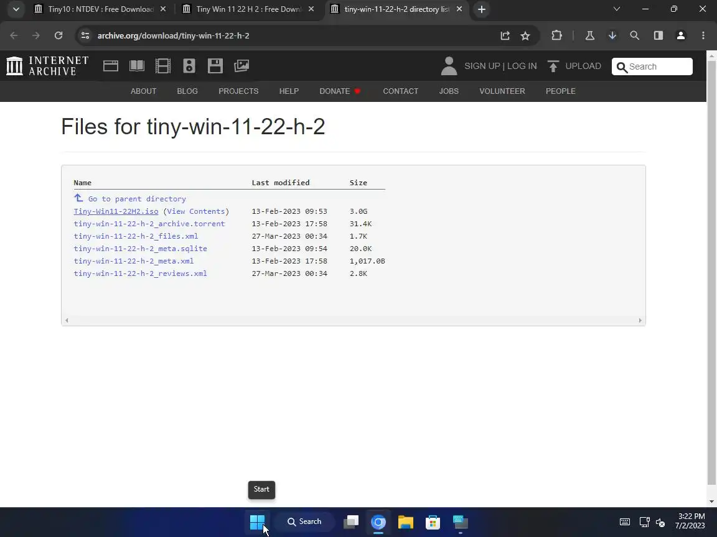
Task: Click the UPLOAD link
Action: pyautogui.click(x=583, y=67)
